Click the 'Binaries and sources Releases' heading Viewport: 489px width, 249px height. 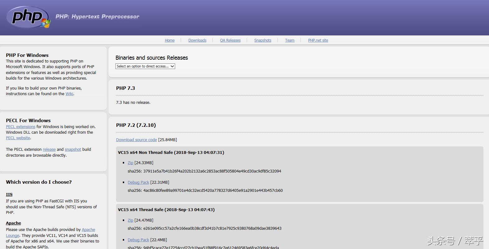[151, 58]
